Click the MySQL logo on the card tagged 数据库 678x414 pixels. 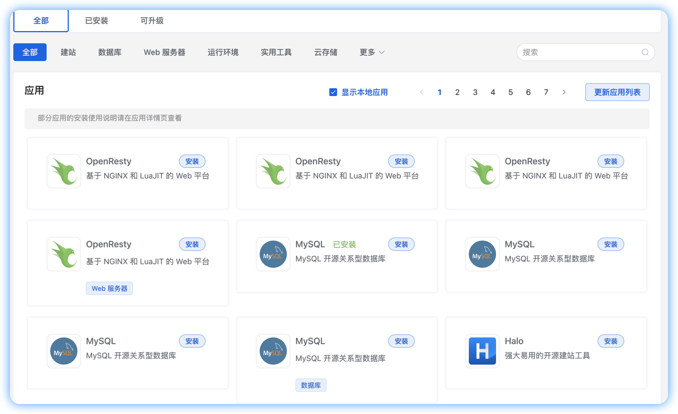273,351
